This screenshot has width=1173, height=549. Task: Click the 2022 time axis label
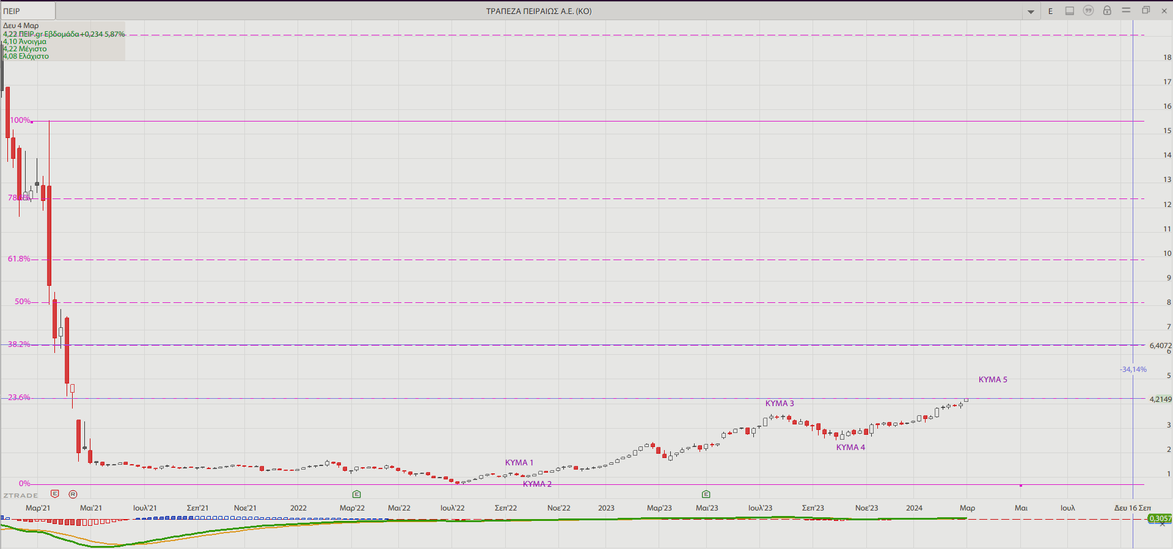298,508
